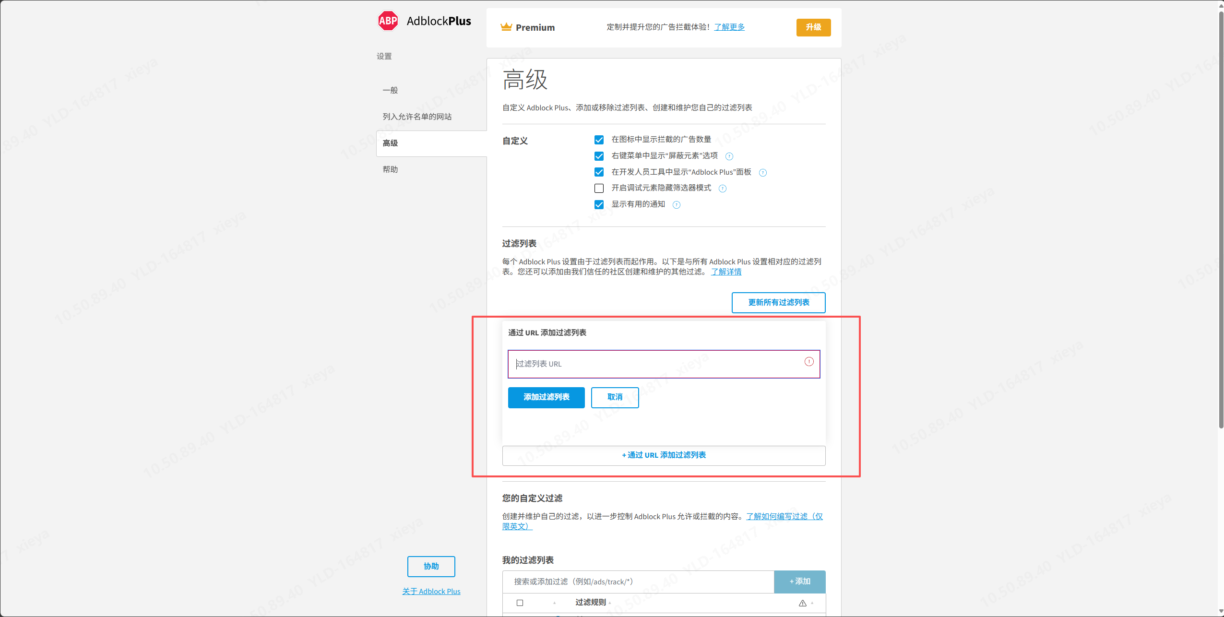This screenshot has height=617, width=1224.
Task: Open help icon beside 显示有用的通知
Action: (x=677, y=205)
